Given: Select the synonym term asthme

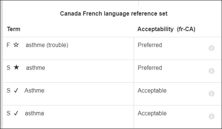Looking at the screenshot, I should pyautogui.click(x=35, y=68).
